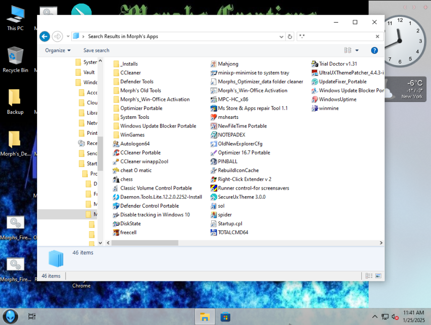
Task: Select Runner control-for screensavers icon
Action: click(x=214, y=188)
